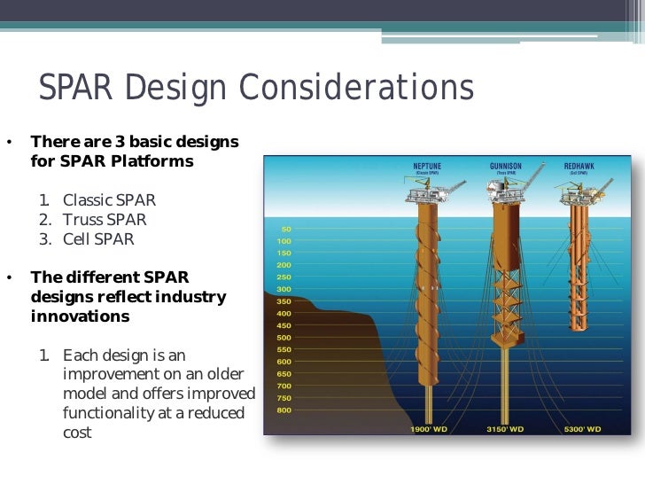The width and height of the screenshot is (645, 484).
Task: Click the 800 depth scale marker
Action: [284, 410]
